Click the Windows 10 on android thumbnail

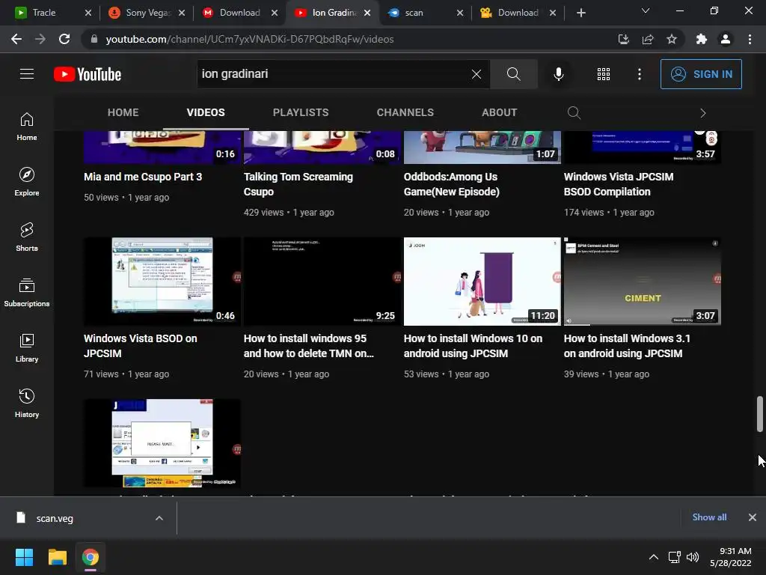[482, 282]
